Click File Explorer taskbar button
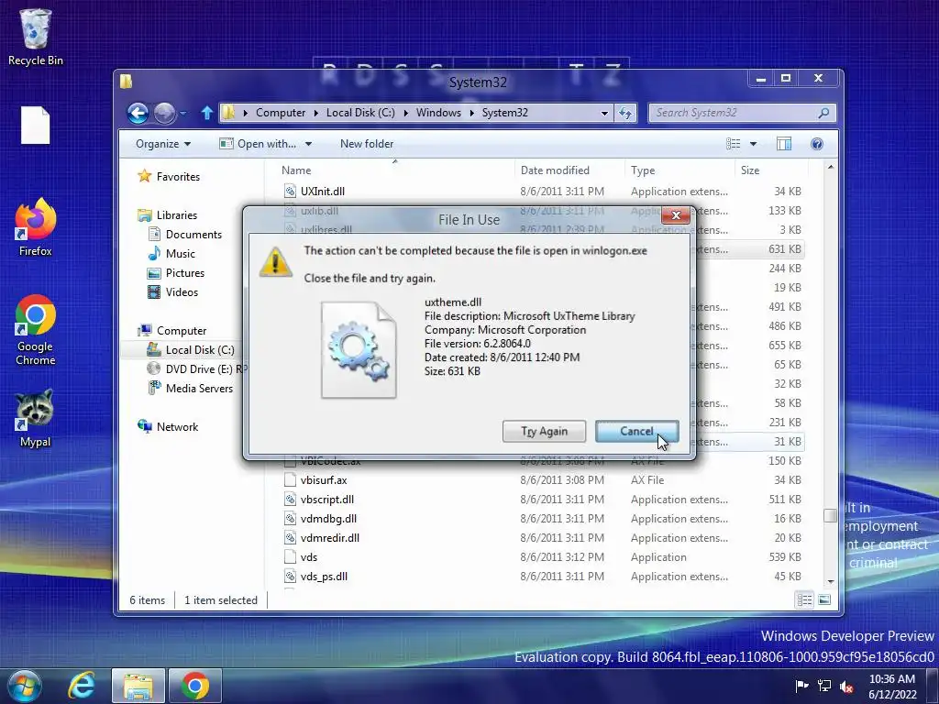The height and width of the screenshot is (704, 939). (x=138, y=686)
